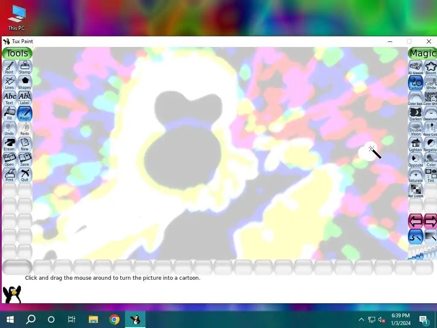The height and width of the screenshot is (328, 437).
Task: Select the Eraser tool
Action: point(9,144)
